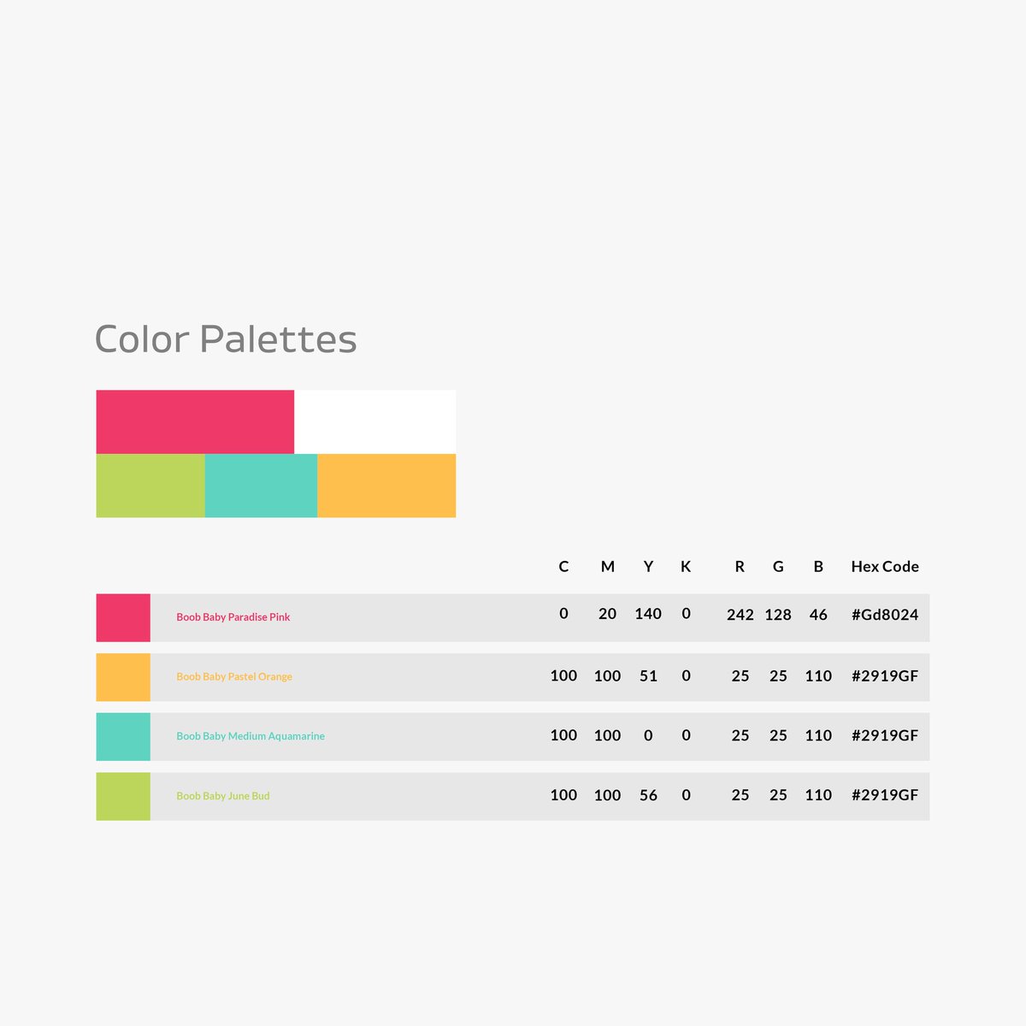Click the Hex Code column header
This screenshot has width=1026, height=1026.
click(x=885, y=566)
